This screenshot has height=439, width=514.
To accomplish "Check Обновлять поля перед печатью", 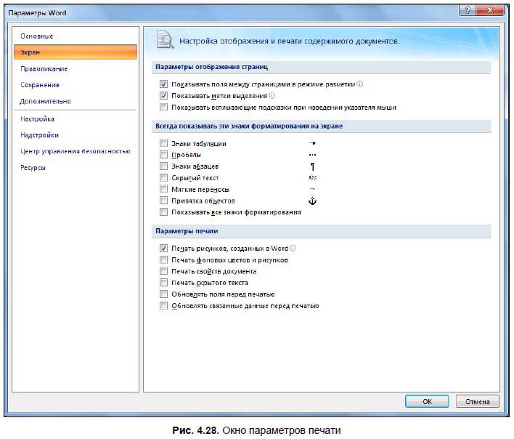I will [x=163, y=294].
